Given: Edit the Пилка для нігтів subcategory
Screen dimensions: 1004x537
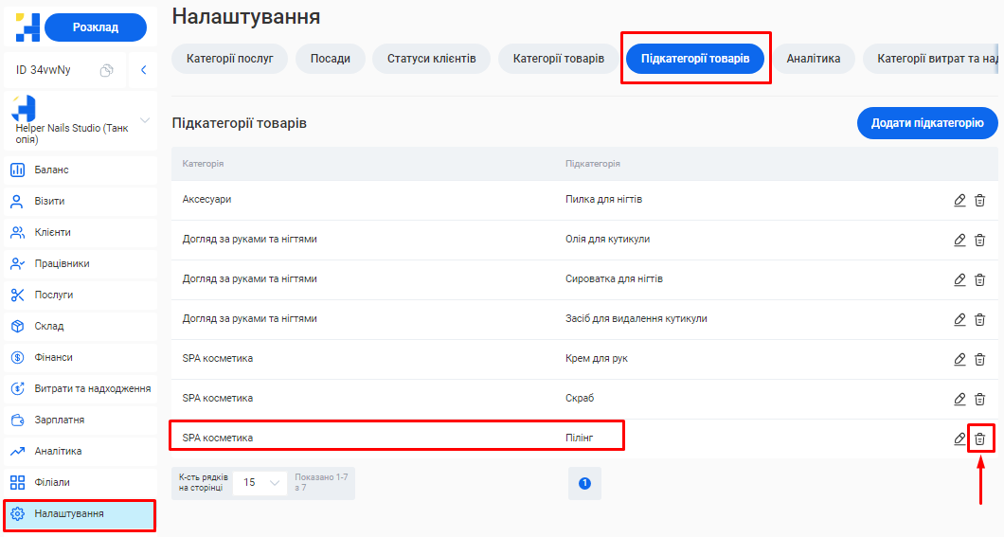Looking at the screenshot, I should pyautogui.click(x=959, y=200).
